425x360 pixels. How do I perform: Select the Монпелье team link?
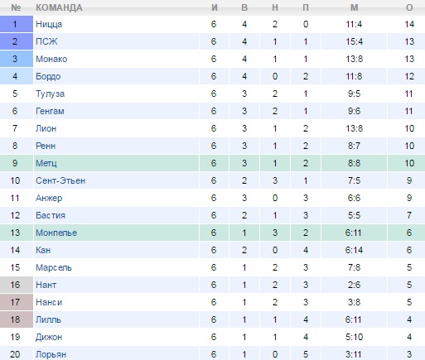click(56, 233)
